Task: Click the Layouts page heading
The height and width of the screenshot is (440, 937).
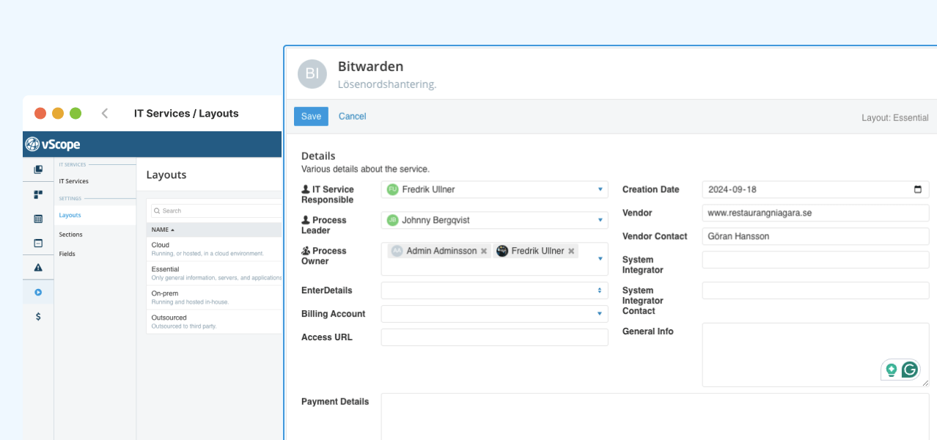Action: pos(166,175)
